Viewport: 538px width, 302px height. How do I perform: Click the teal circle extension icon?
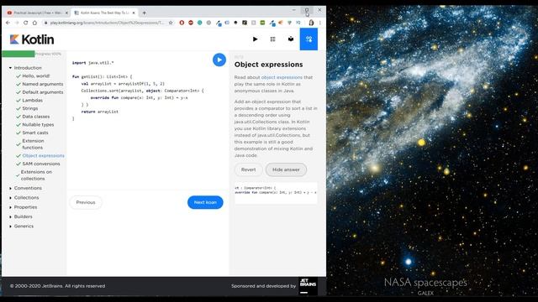point(200,23)
